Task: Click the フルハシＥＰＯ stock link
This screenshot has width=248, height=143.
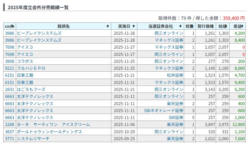Action: point(31,68)
